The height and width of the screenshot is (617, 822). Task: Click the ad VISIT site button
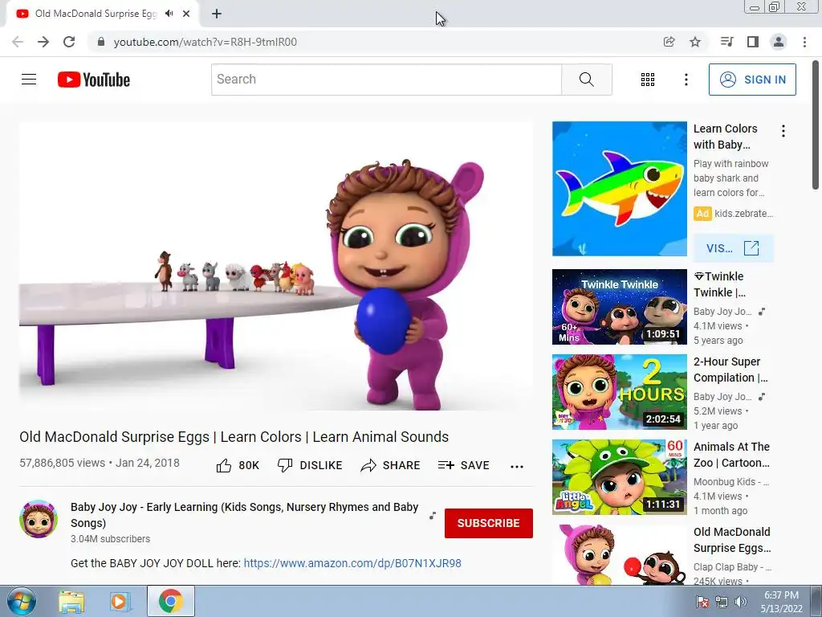coord(733,248)
